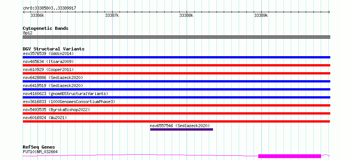Open the nsv610929 (Cooper2011) red variant bar
Image resolution: width=341 pixels, height=160 pixels.
(176, 73)
